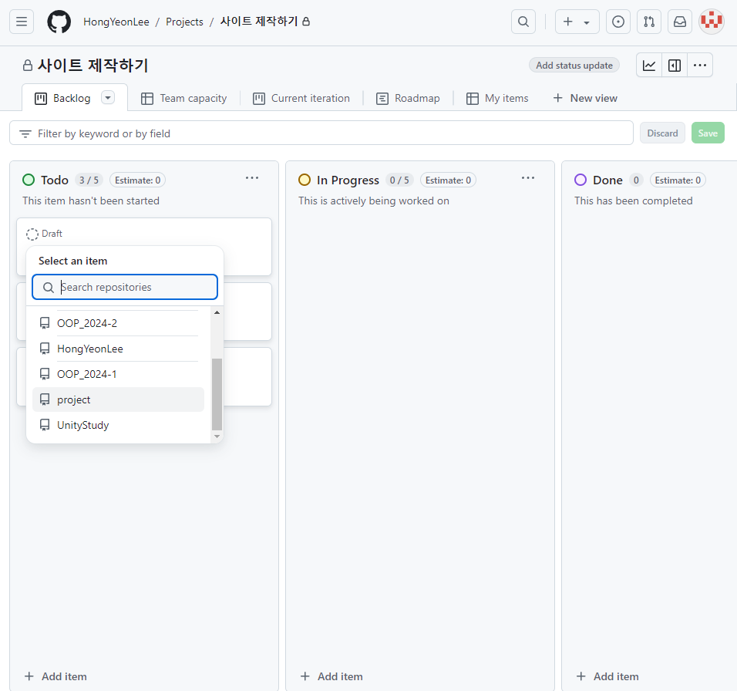Viewport: 737px width, 691px height.
Task: Open the issues icon in header
Action: 618,22
